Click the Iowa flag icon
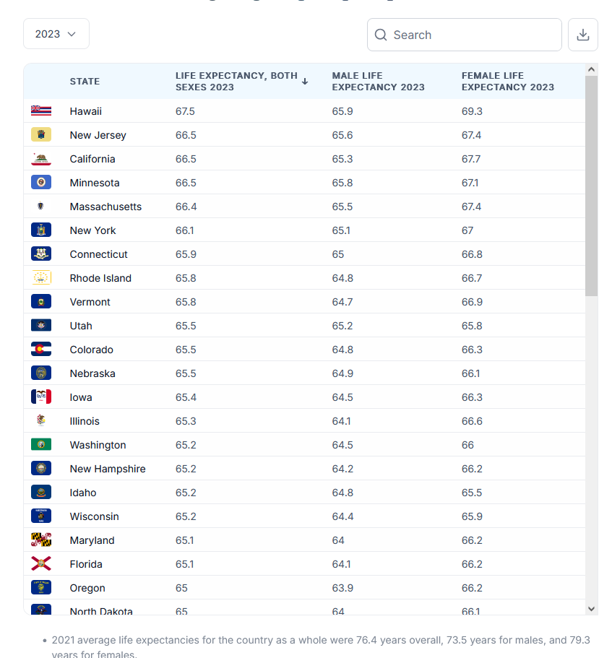This screenshot has width=612, height=658. pos(41,397)
